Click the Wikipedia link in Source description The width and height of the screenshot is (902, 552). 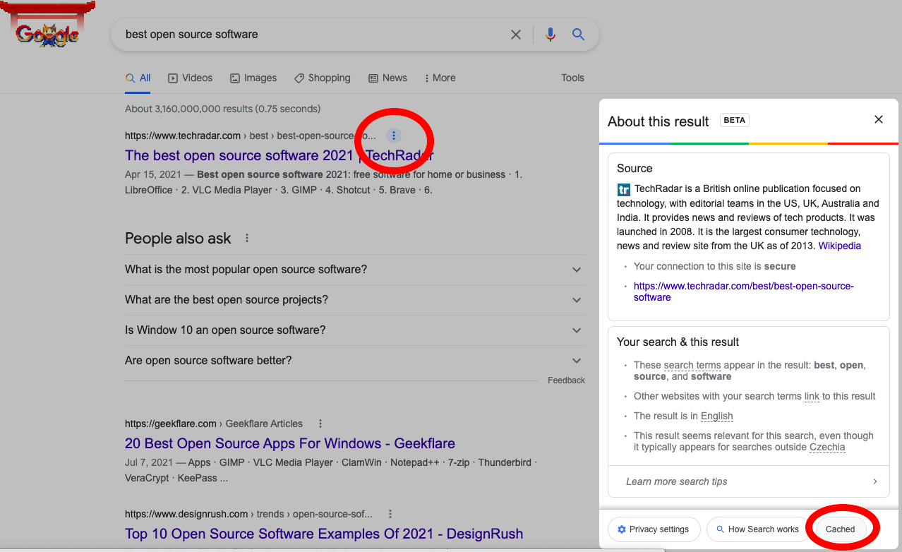840,246
